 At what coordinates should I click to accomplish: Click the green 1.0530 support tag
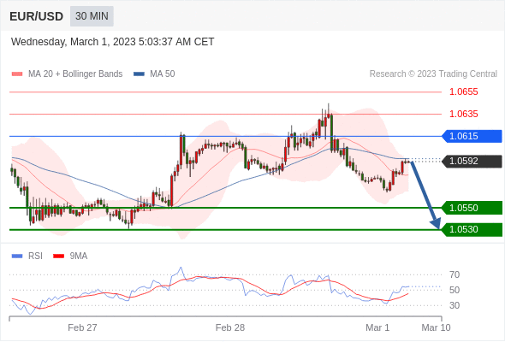[x=472, y=230]
